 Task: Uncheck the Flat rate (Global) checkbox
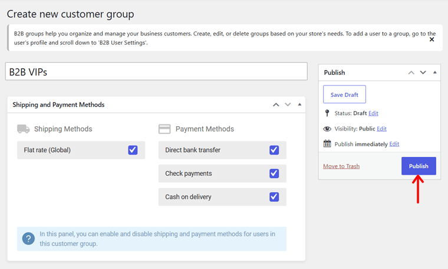coord(133,150)
